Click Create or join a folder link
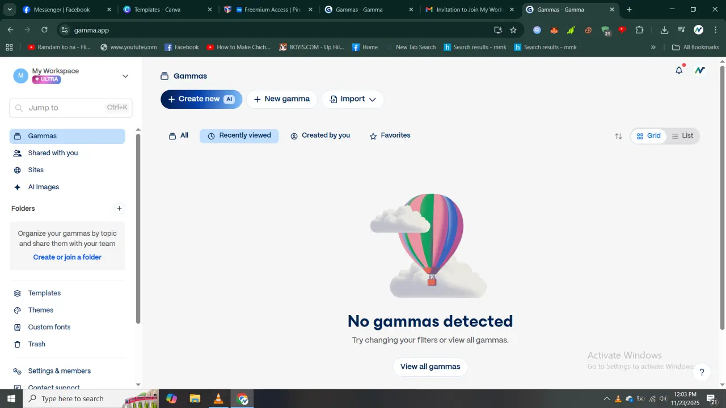Image resolution: width=726 pixels, height=408 pixels. (67, 257)
